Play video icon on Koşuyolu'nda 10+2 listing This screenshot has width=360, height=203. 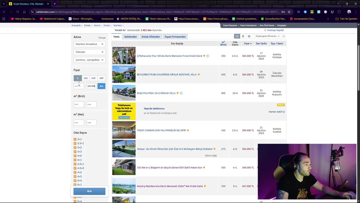(181, 93)
